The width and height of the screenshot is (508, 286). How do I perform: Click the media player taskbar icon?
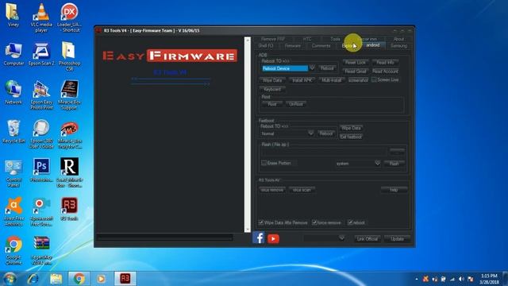[101, 279]
